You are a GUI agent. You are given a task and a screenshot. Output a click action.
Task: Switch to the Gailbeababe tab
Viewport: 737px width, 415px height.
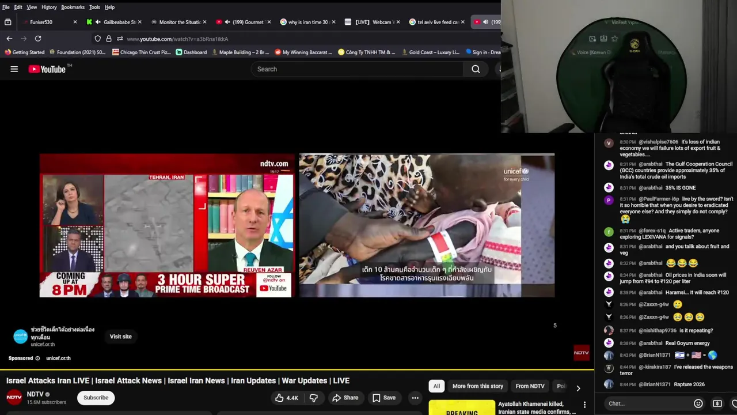pos(113,22)
